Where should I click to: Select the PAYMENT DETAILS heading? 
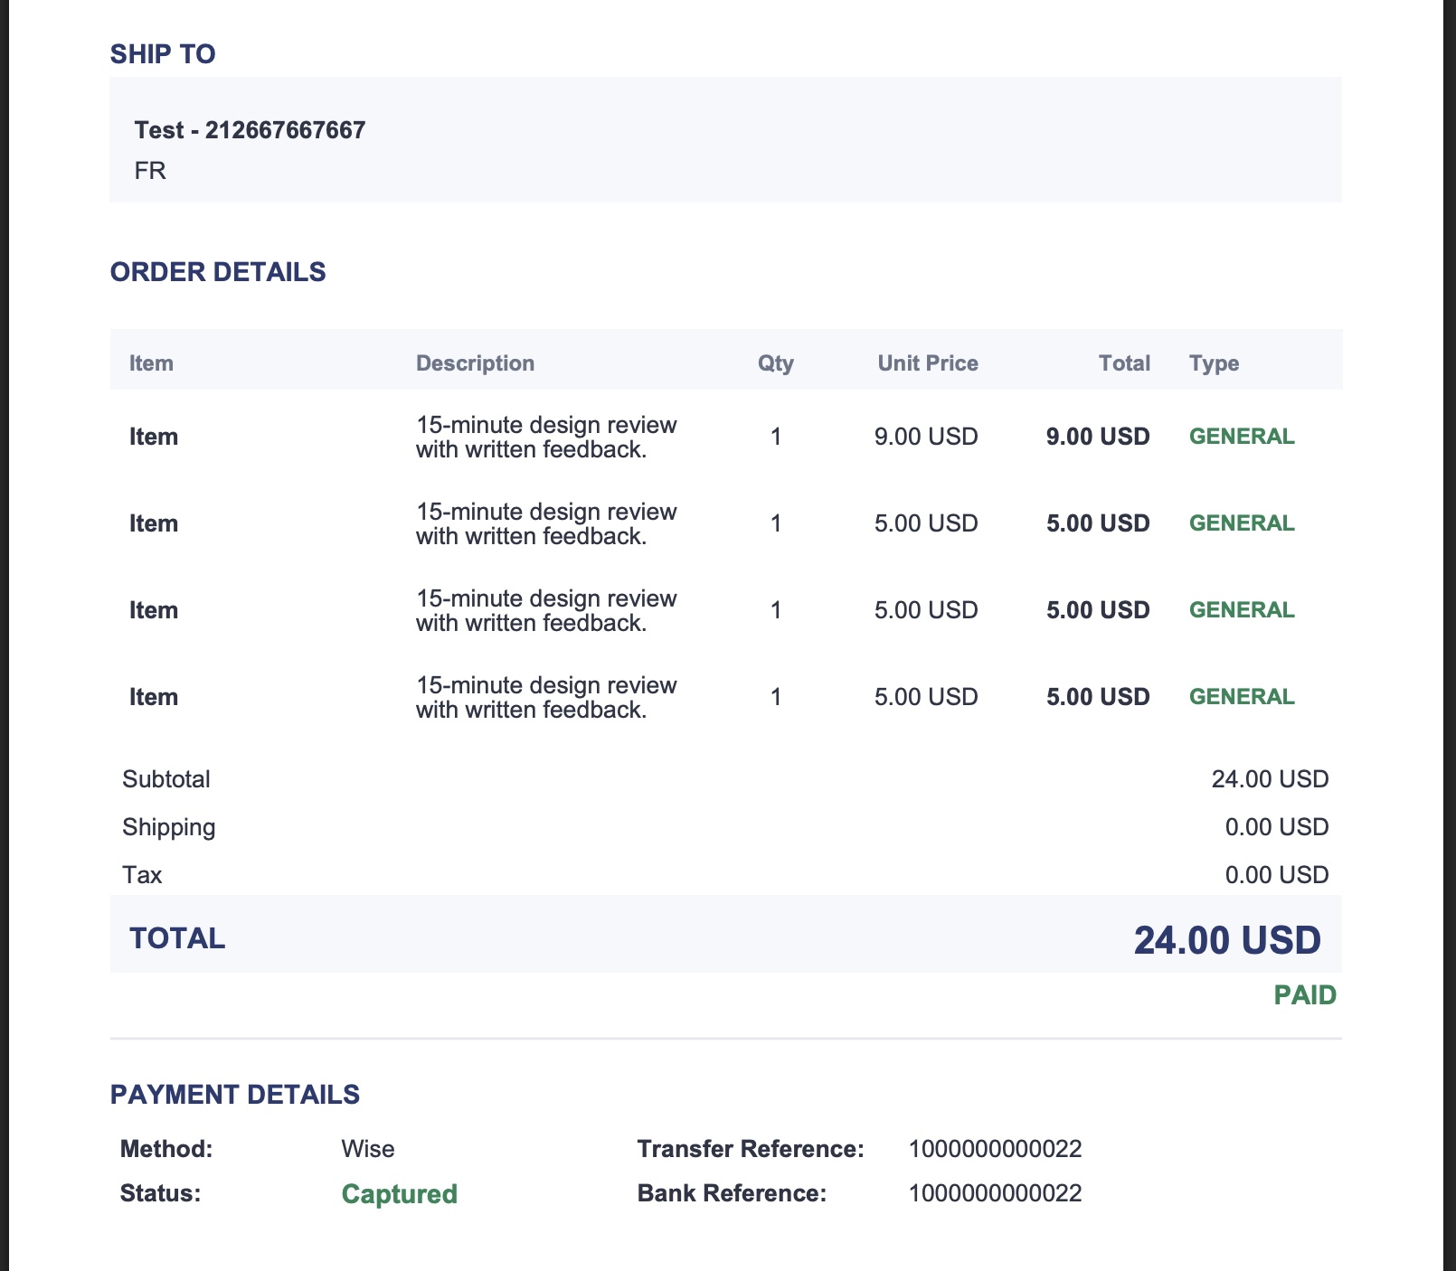click(235, 1095)
